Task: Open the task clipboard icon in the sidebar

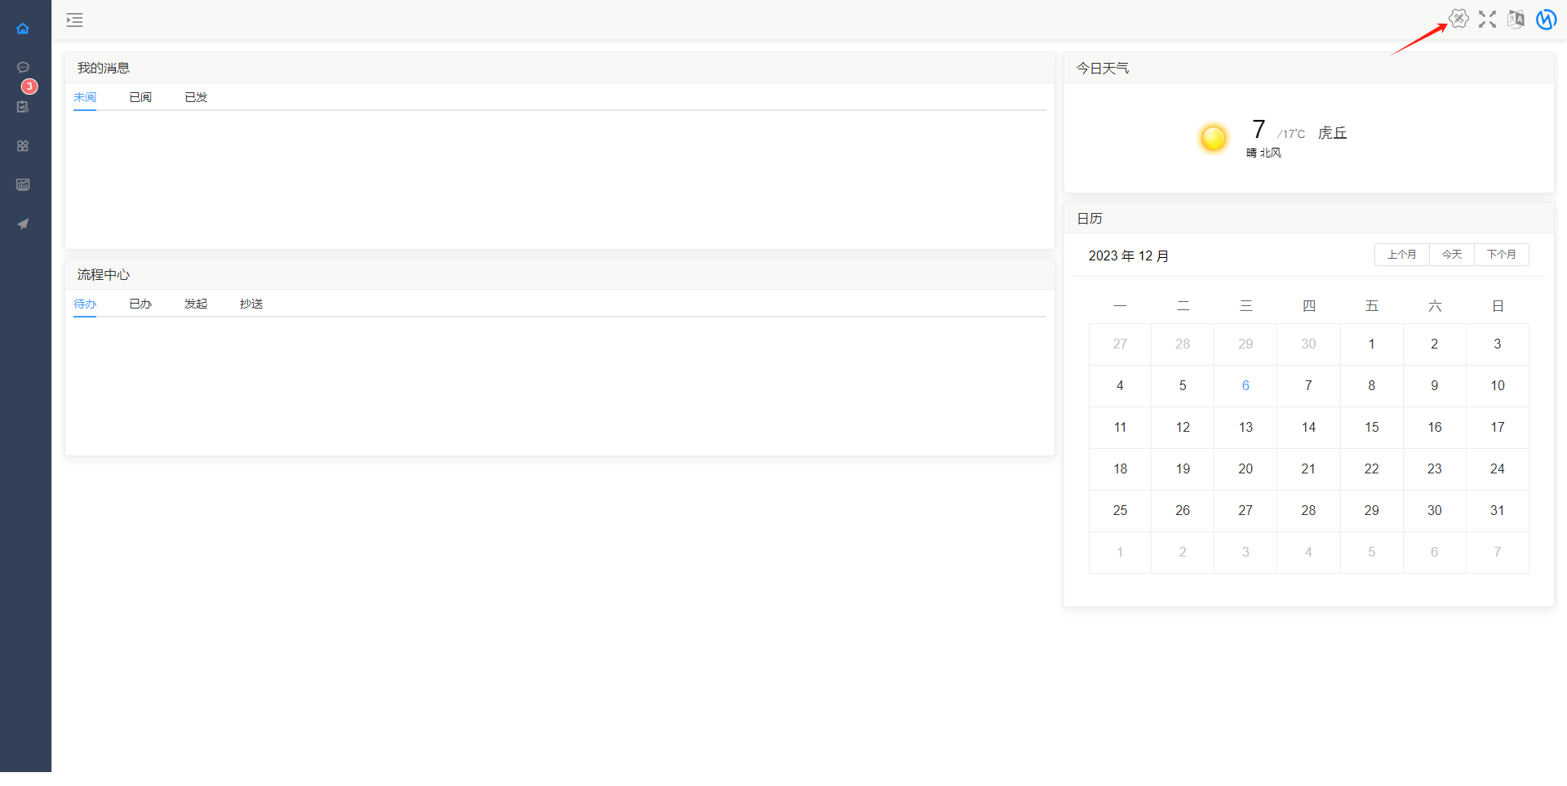Action: pos(23,107)
